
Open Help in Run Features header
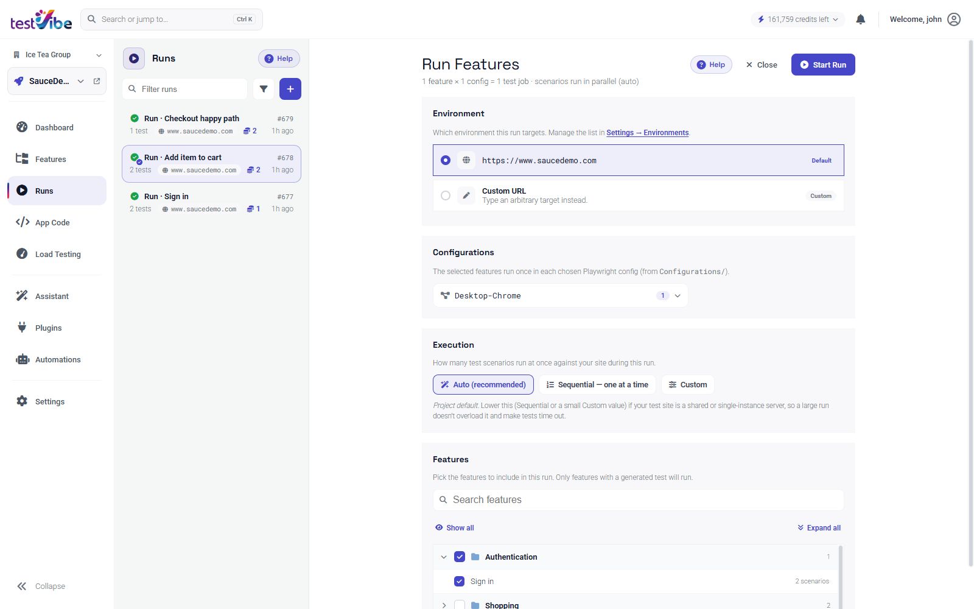click(x=711, y=65)
